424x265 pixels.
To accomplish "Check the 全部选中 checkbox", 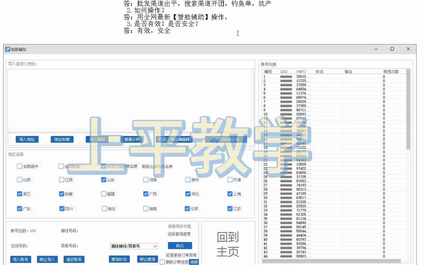I will point(20,166).
